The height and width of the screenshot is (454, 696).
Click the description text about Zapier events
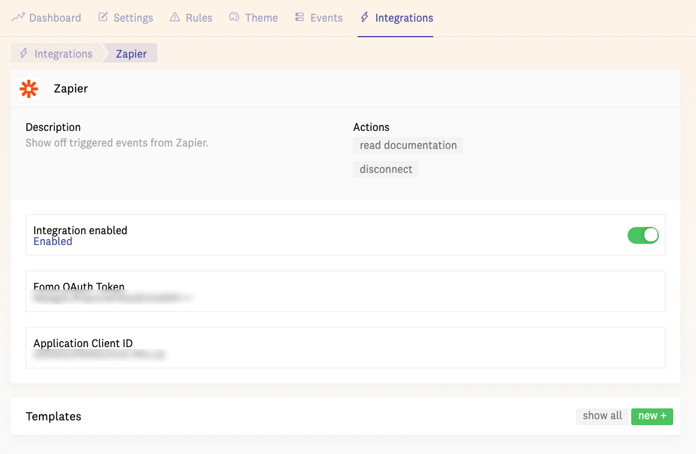coord(117,143)
